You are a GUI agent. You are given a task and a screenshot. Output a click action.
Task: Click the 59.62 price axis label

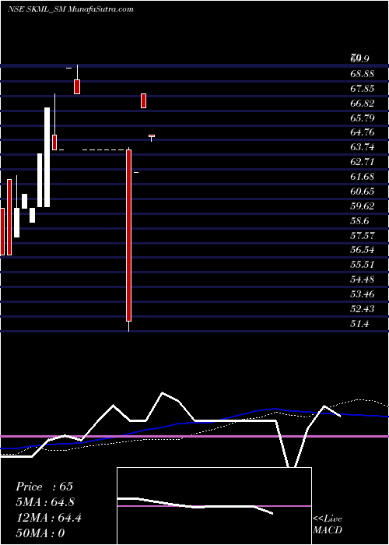363,206
